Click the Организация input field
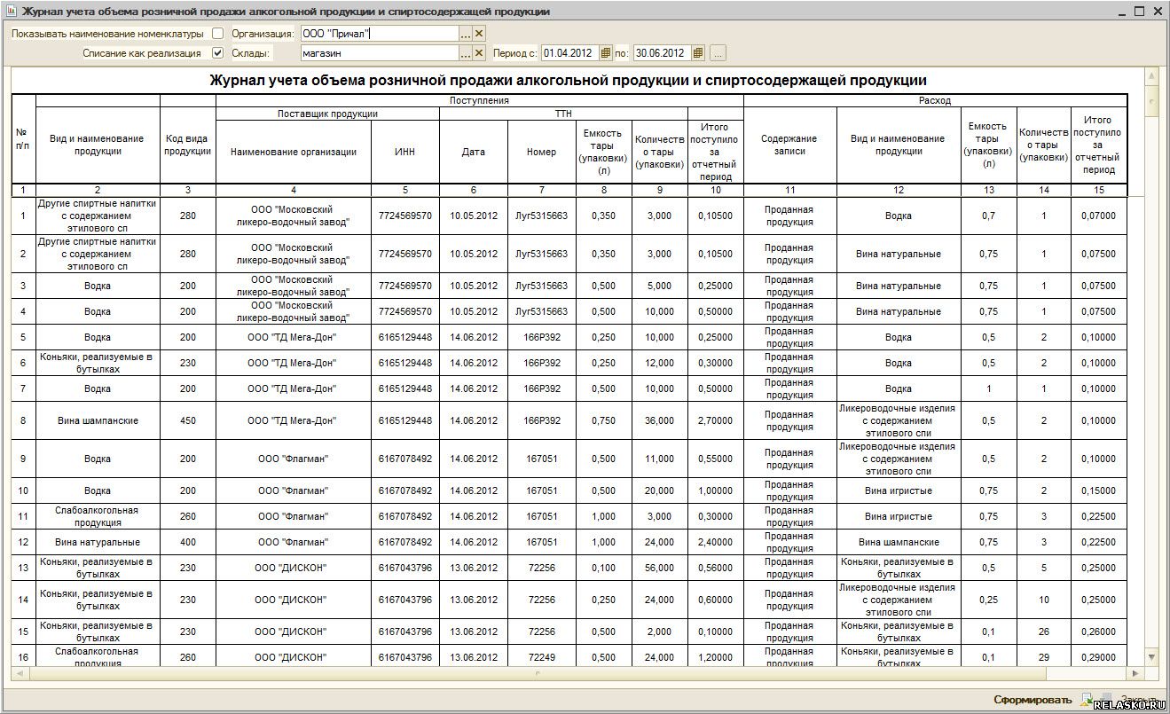 [378, 33]
